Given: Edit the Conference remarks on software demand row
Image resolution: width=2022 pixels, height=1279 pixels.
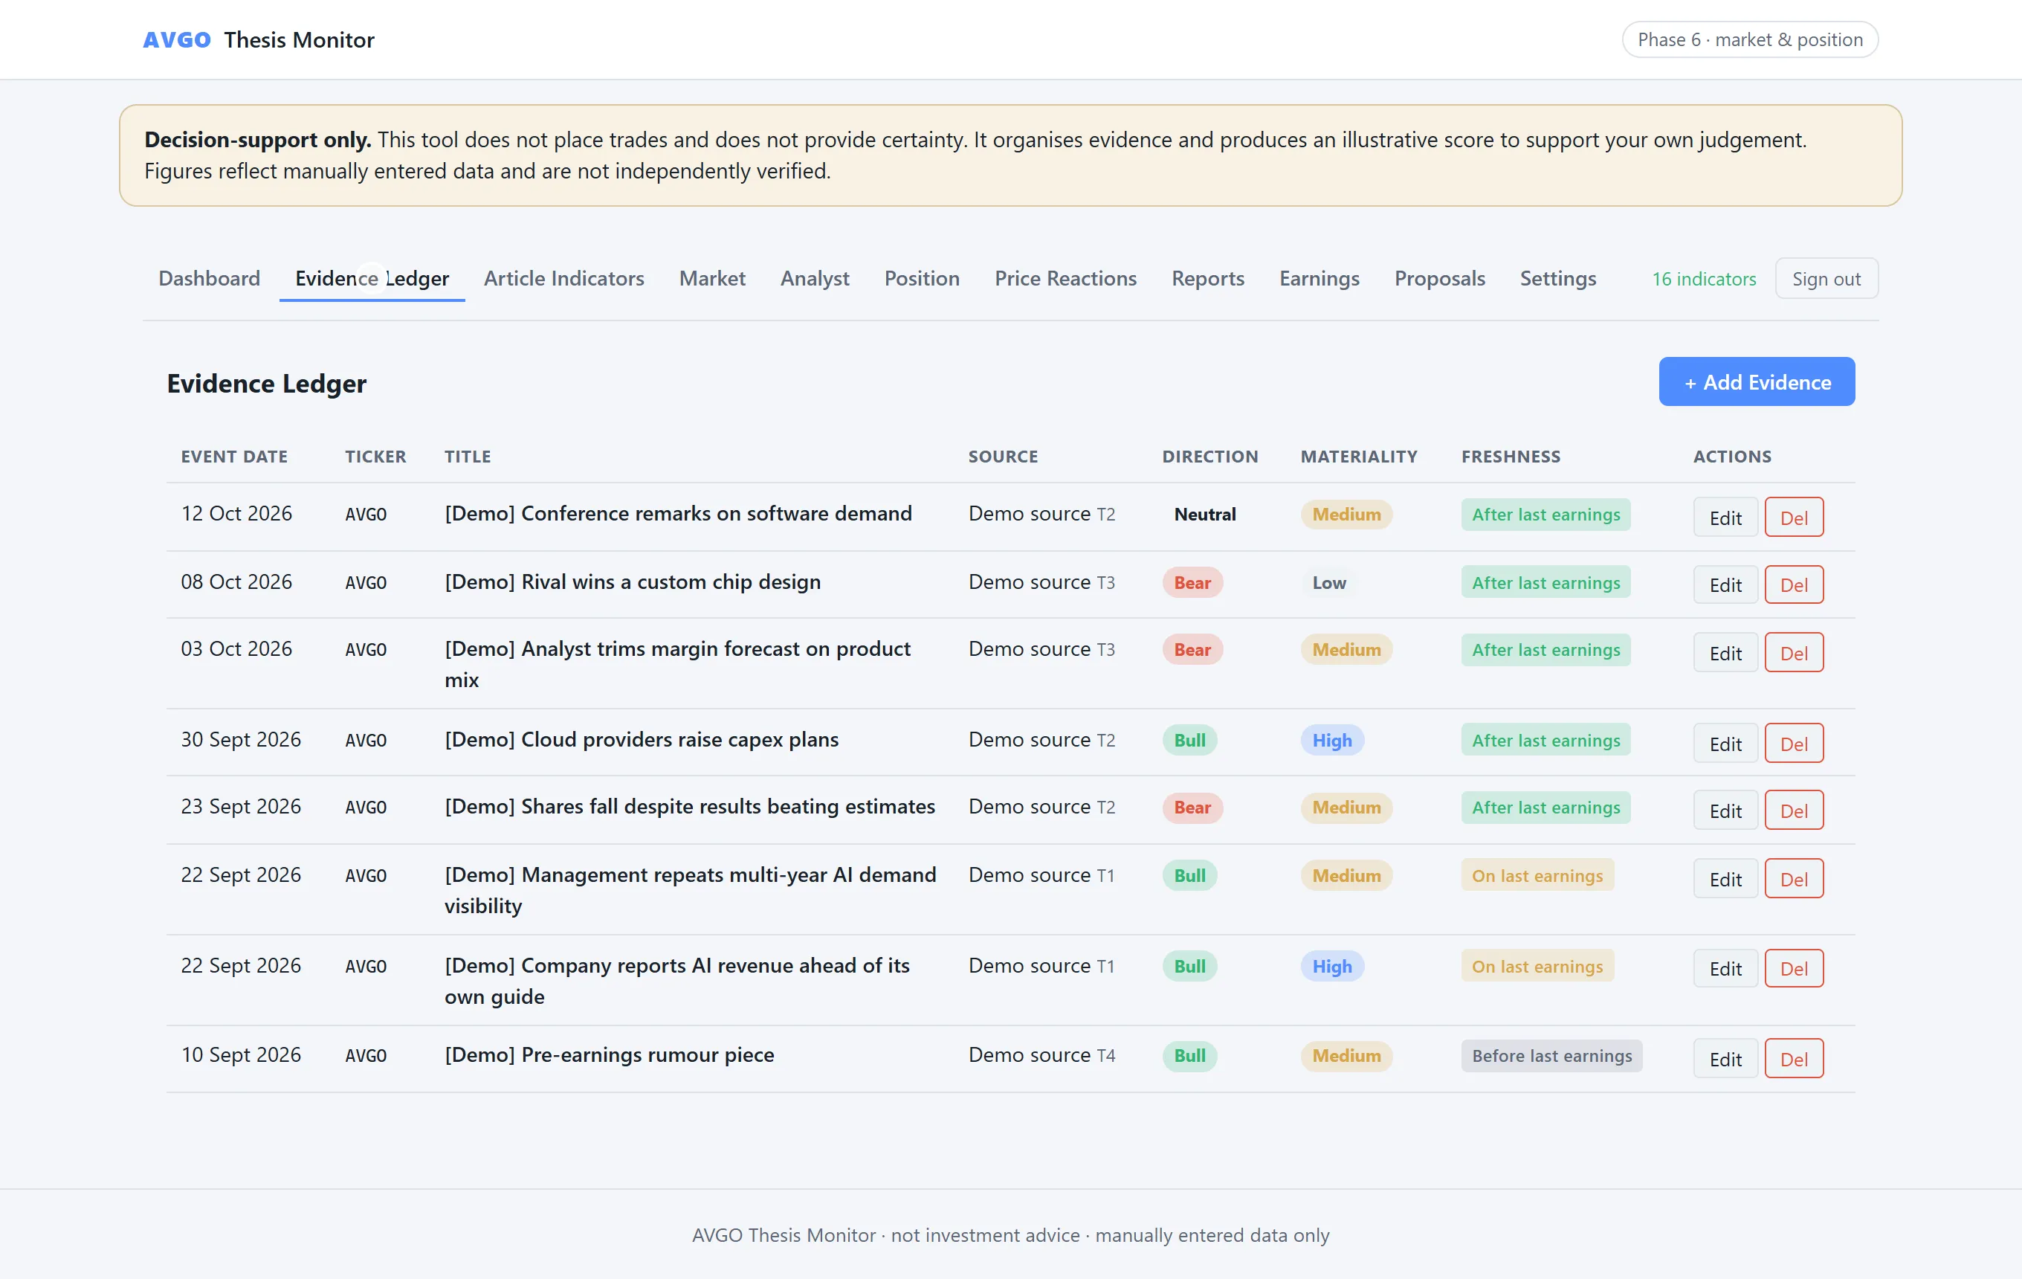Looking at the screenshot, I should [x=1725, y=518].
